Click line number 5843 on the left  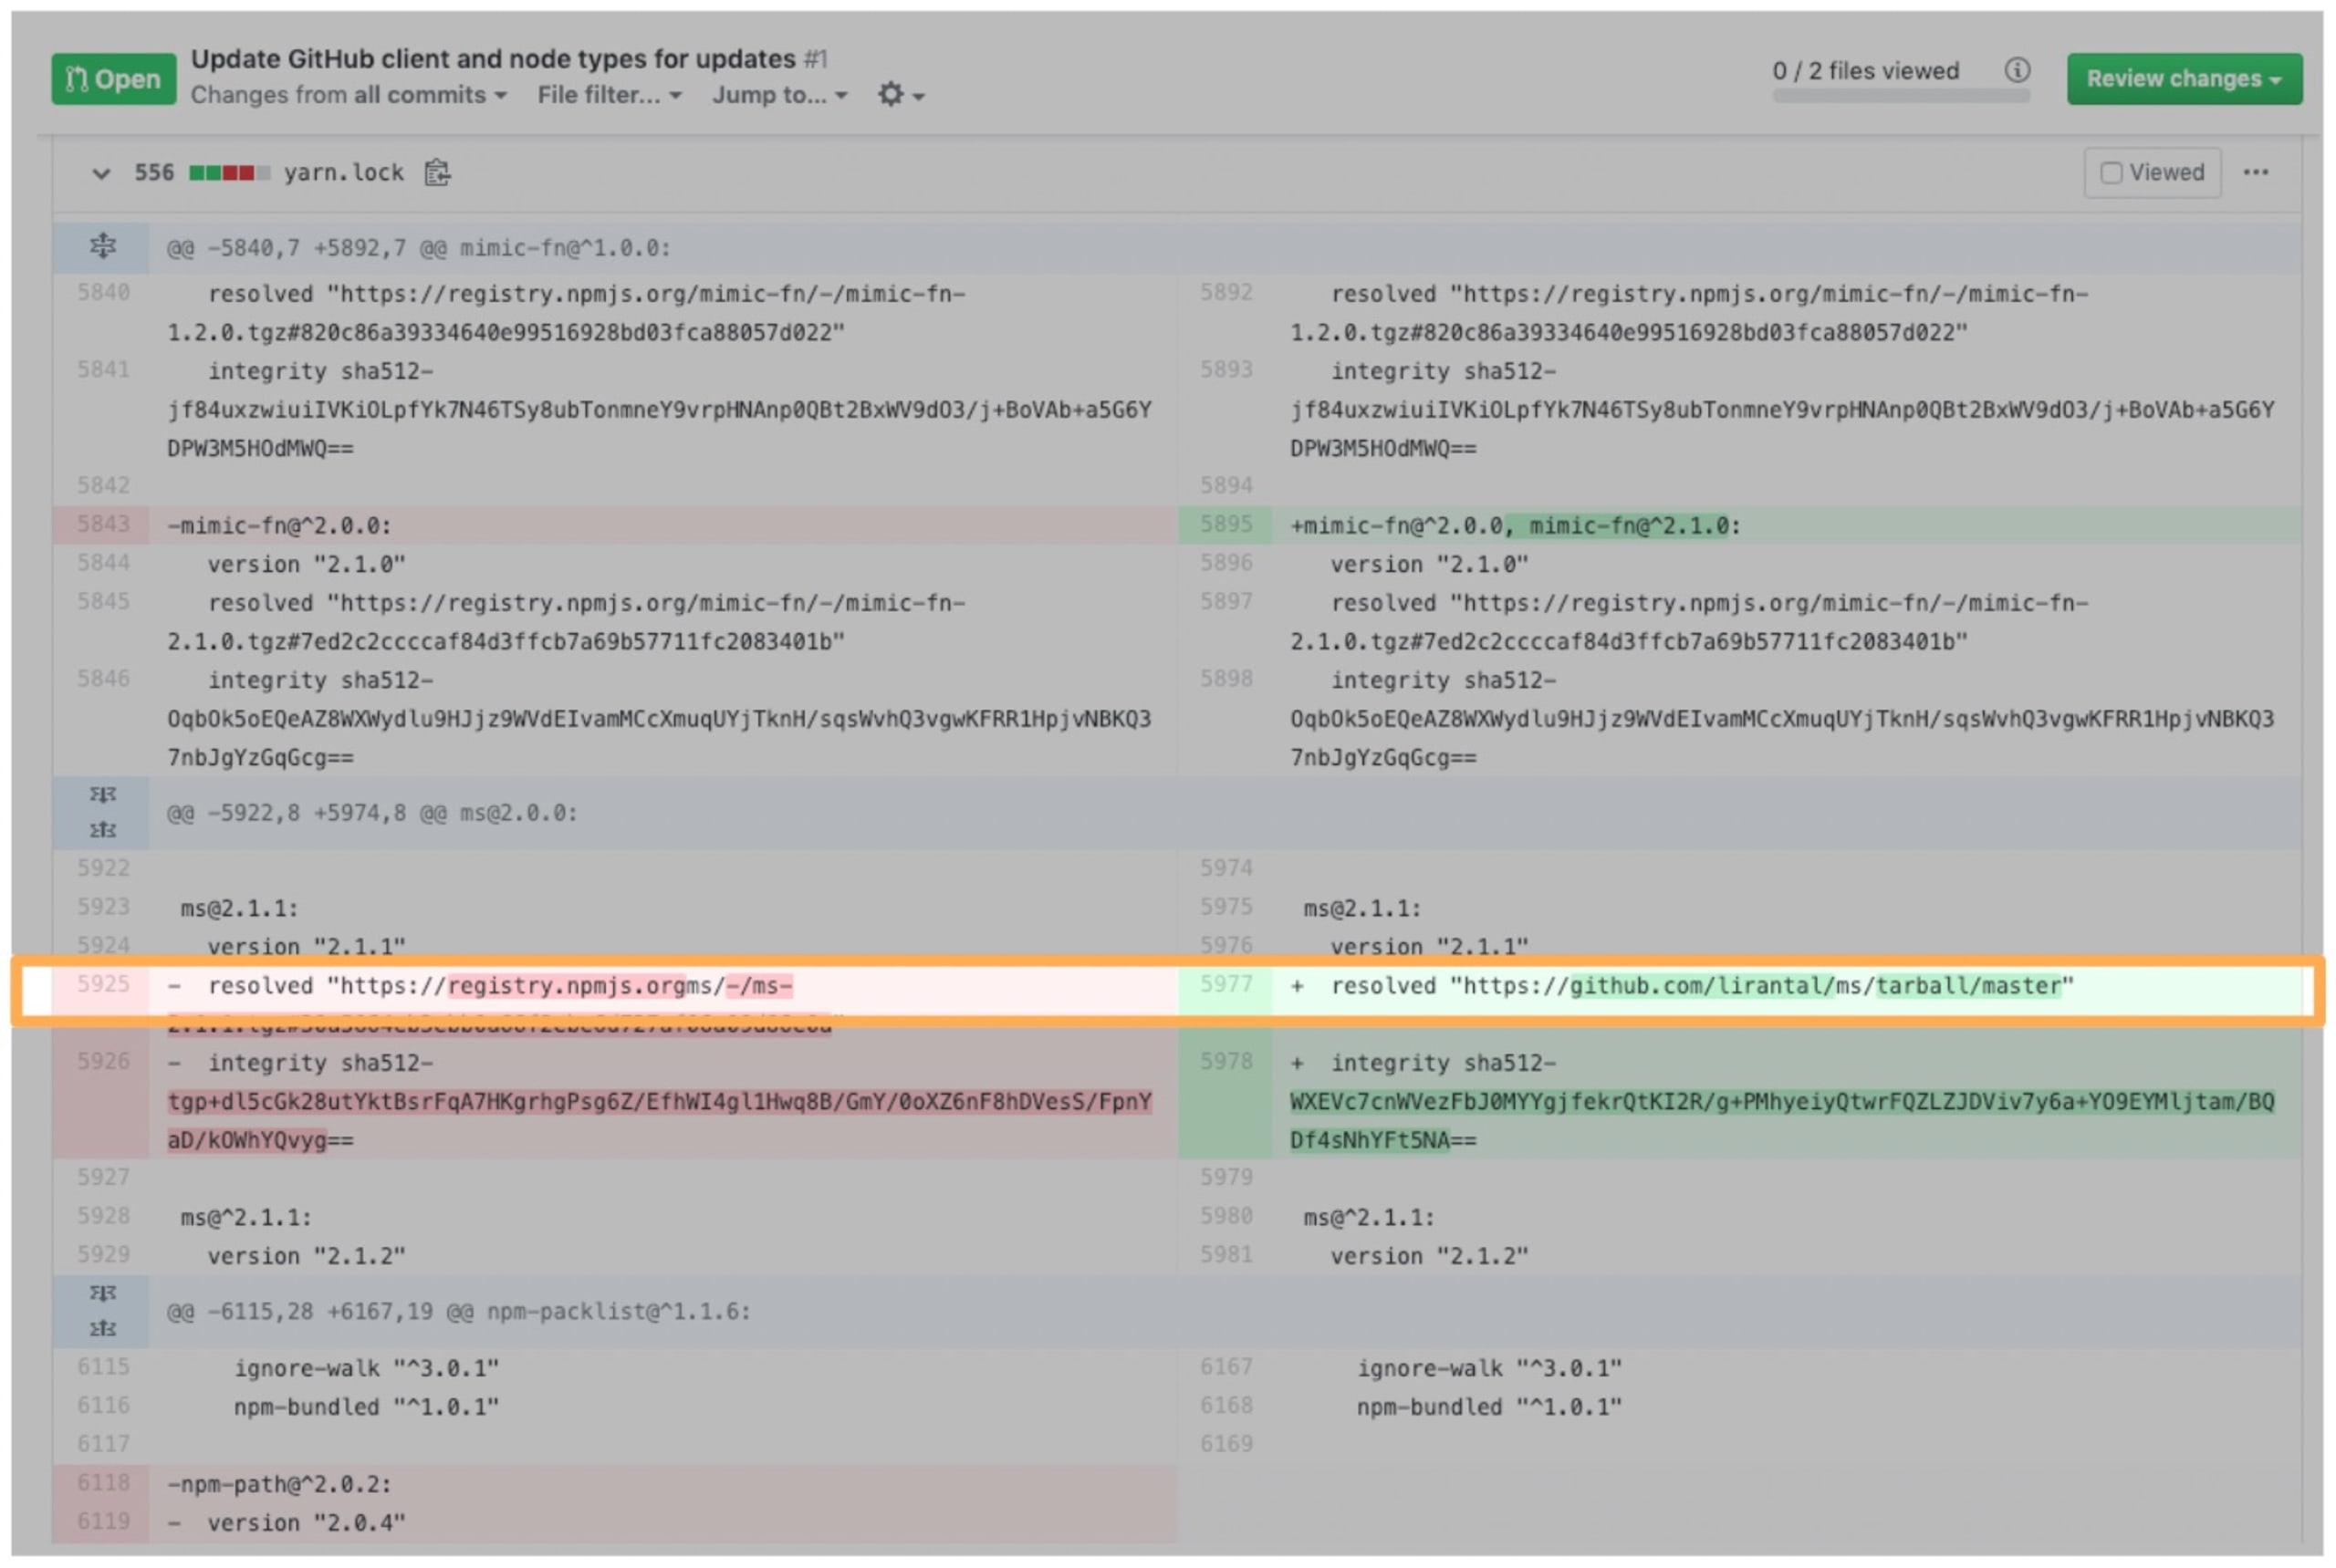tap(103, 525)
